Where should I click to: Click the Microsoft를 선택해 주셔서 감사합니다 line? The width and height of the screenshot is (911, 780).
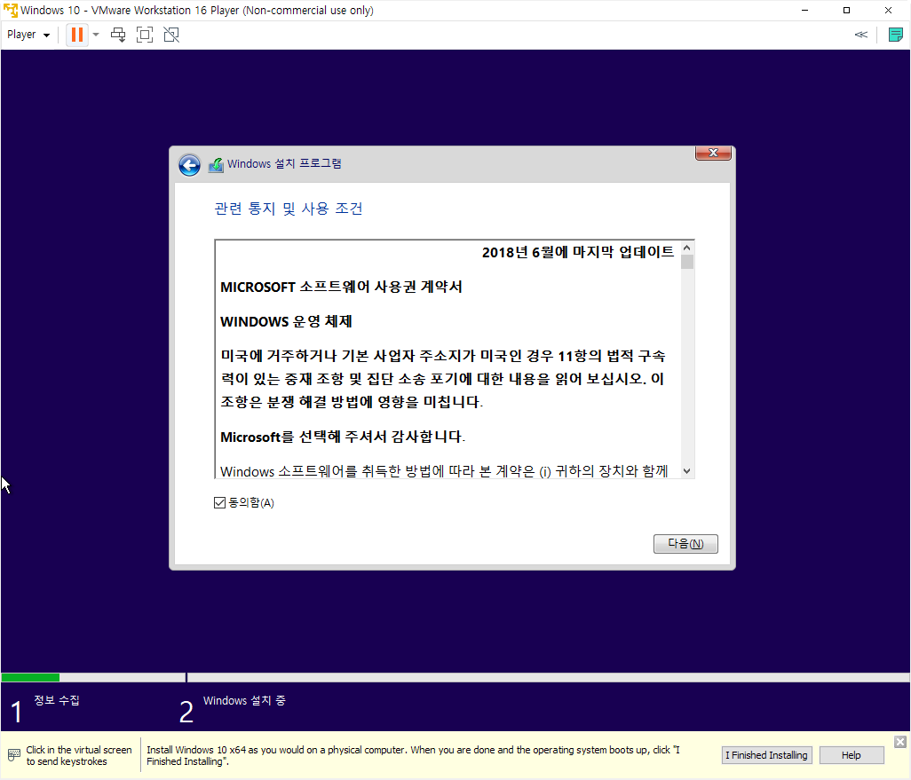point(343,437)
